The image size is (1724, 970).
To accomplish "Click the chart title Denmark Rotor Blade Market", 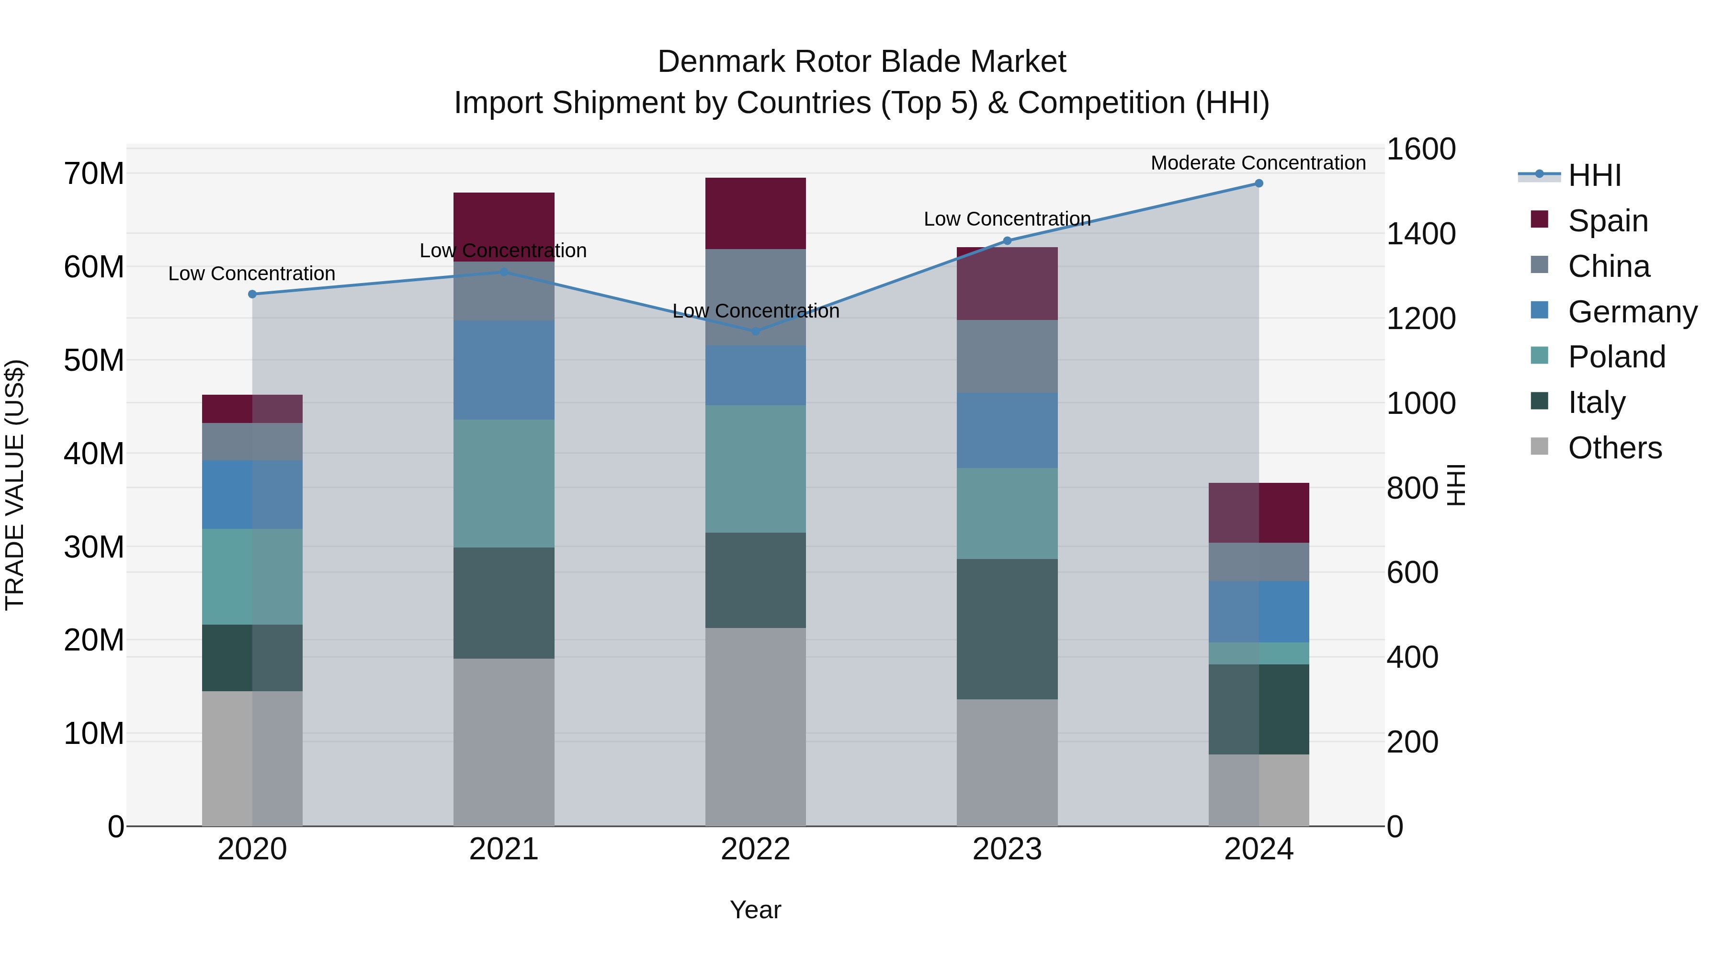I will [x=862, y=62].
